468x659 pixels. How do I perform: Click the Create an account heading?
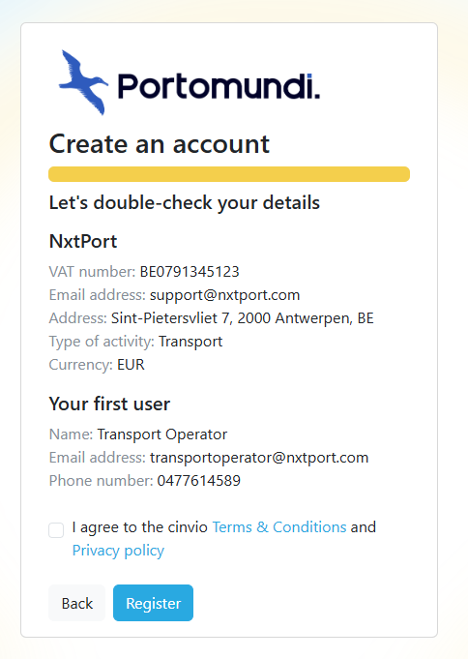tap(160, 144)
